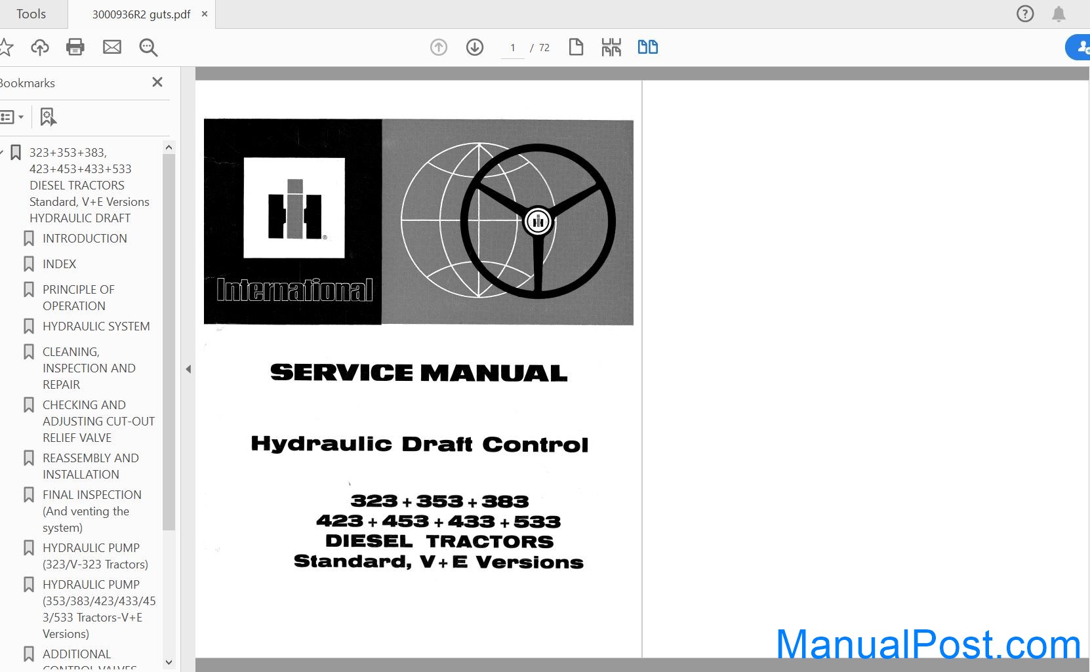Click bookmark icon beside INTRODUCTION
The width and height of the screenshot is (1090, 672).
pyautogui.click(x=29, y=239)
